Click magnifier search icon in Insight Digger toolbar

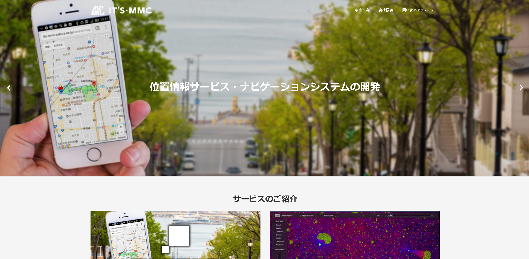[x=387, y=215]
